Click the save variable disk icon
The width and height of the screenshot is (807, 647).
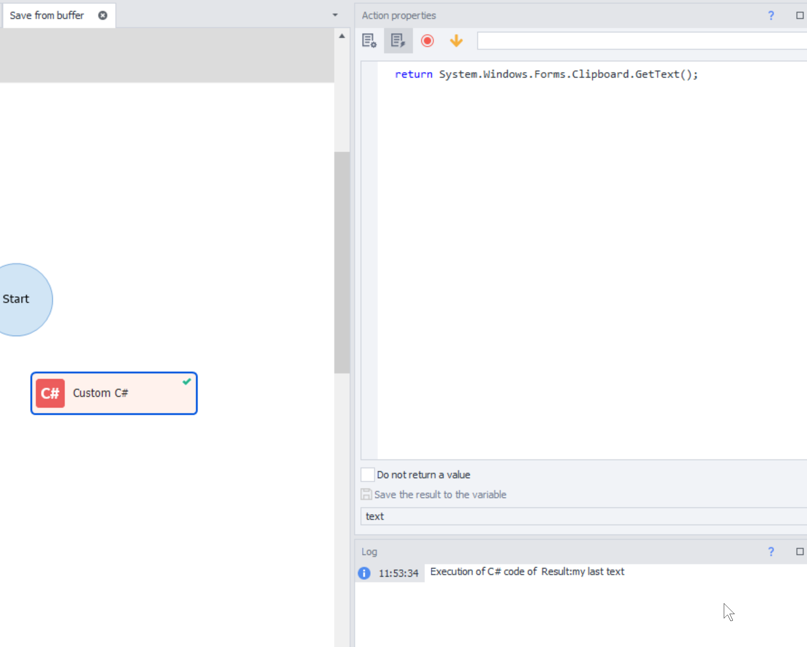tap(366, 494)
